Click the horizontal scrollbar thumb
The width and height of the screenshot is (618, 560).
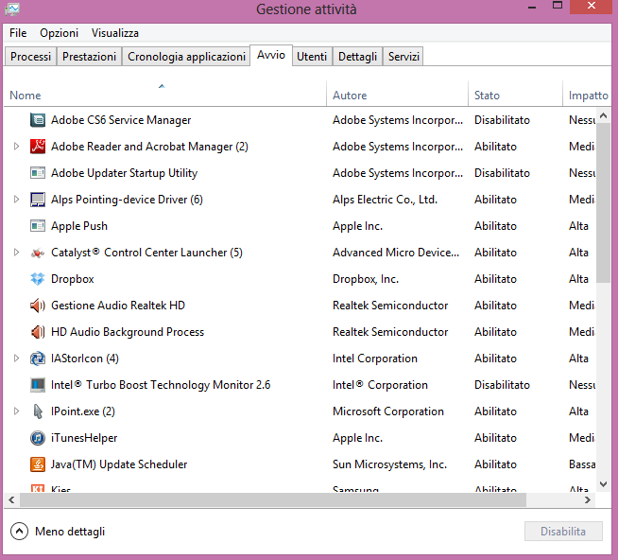273,499
